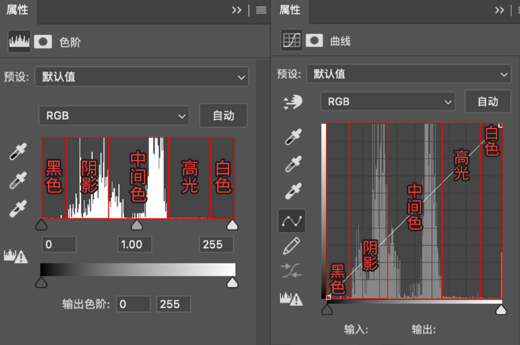This screenshot has height=345, width=520.
Task: Click the Curves grid adjustment icon
Action: 292,40
